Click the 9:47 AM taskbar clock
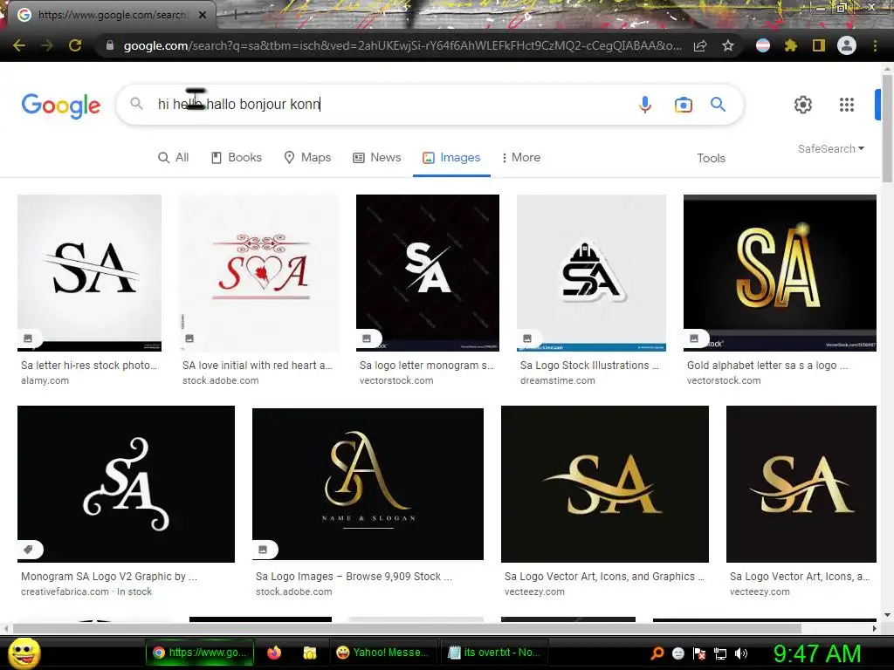 pyautogui.click(x=817, y=653)
